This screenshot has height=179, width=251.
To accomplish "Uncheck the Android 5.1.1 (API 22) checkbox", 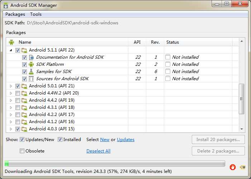I will click(x=18, y=50).
